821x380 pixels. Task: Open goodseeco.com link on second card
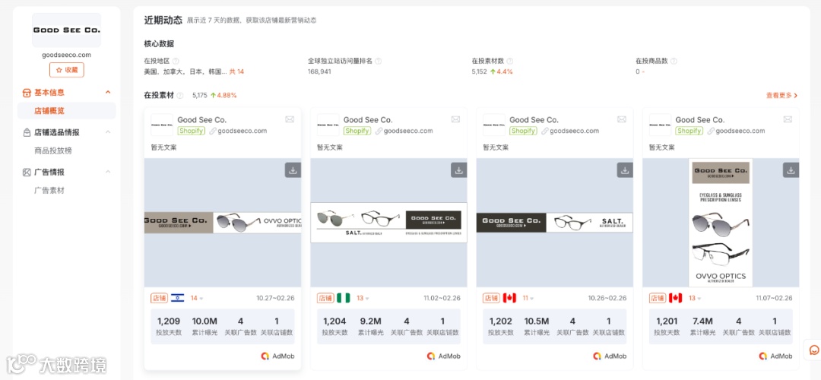[x=408, y=131]
